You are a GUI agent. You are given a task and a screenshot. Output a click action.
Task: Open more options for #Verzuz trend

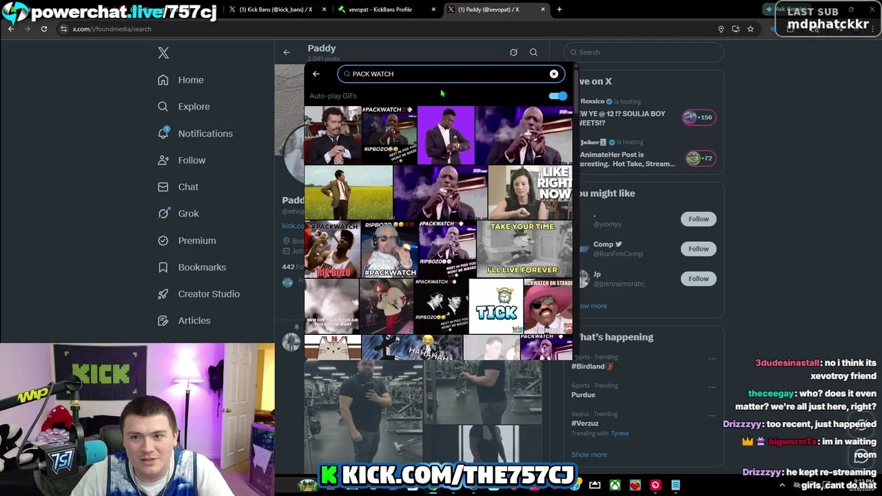coord(712,415)
